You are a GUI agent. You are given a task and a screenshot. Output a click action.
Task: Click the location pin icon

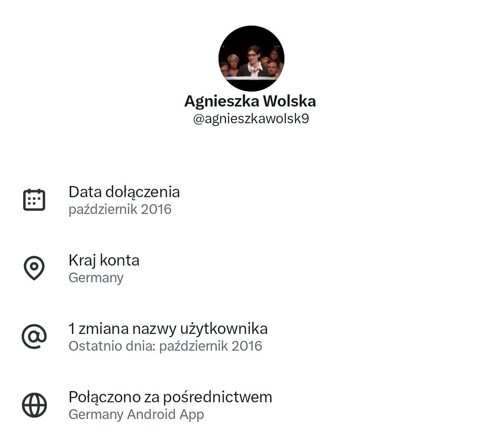34,268
